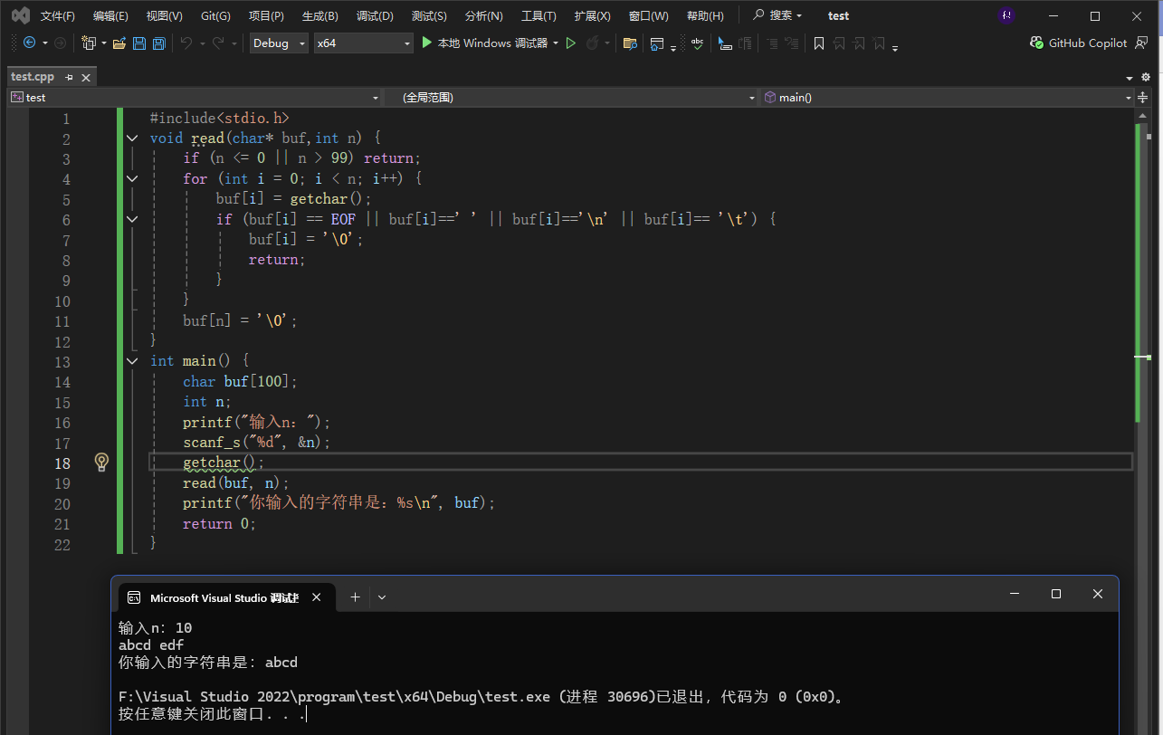Click the lightbulb quick actions icon on line 18
This screenshot has height=735, width=1163.
click(101, 462)
